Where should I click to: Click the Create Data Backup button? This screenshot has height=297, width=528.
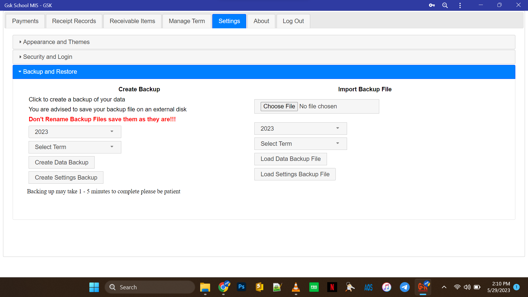(62, 163)
